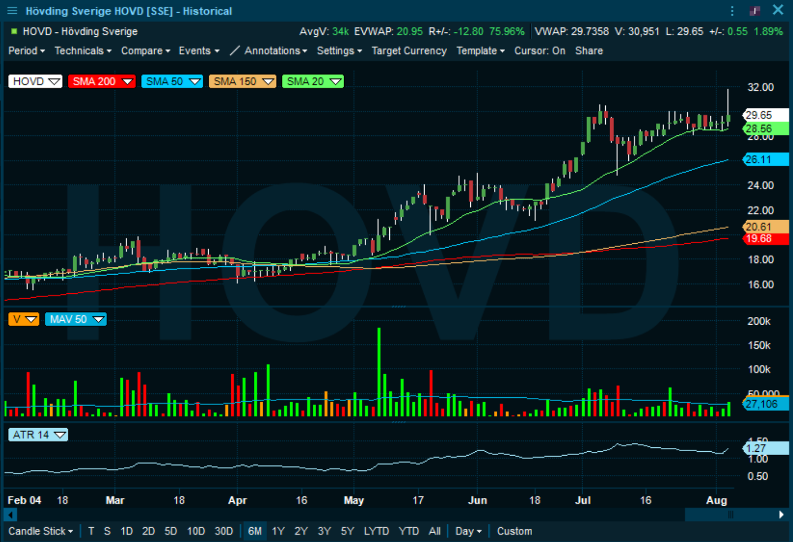
Task: Open the Annotations dropdown menu
Action: pos(275,51)
